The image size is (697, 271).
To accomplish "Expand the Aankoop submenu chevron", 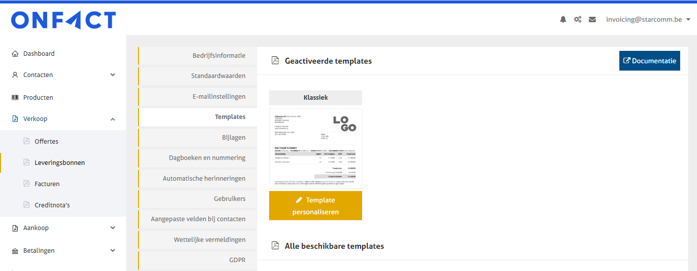I will tap(113, 228).
